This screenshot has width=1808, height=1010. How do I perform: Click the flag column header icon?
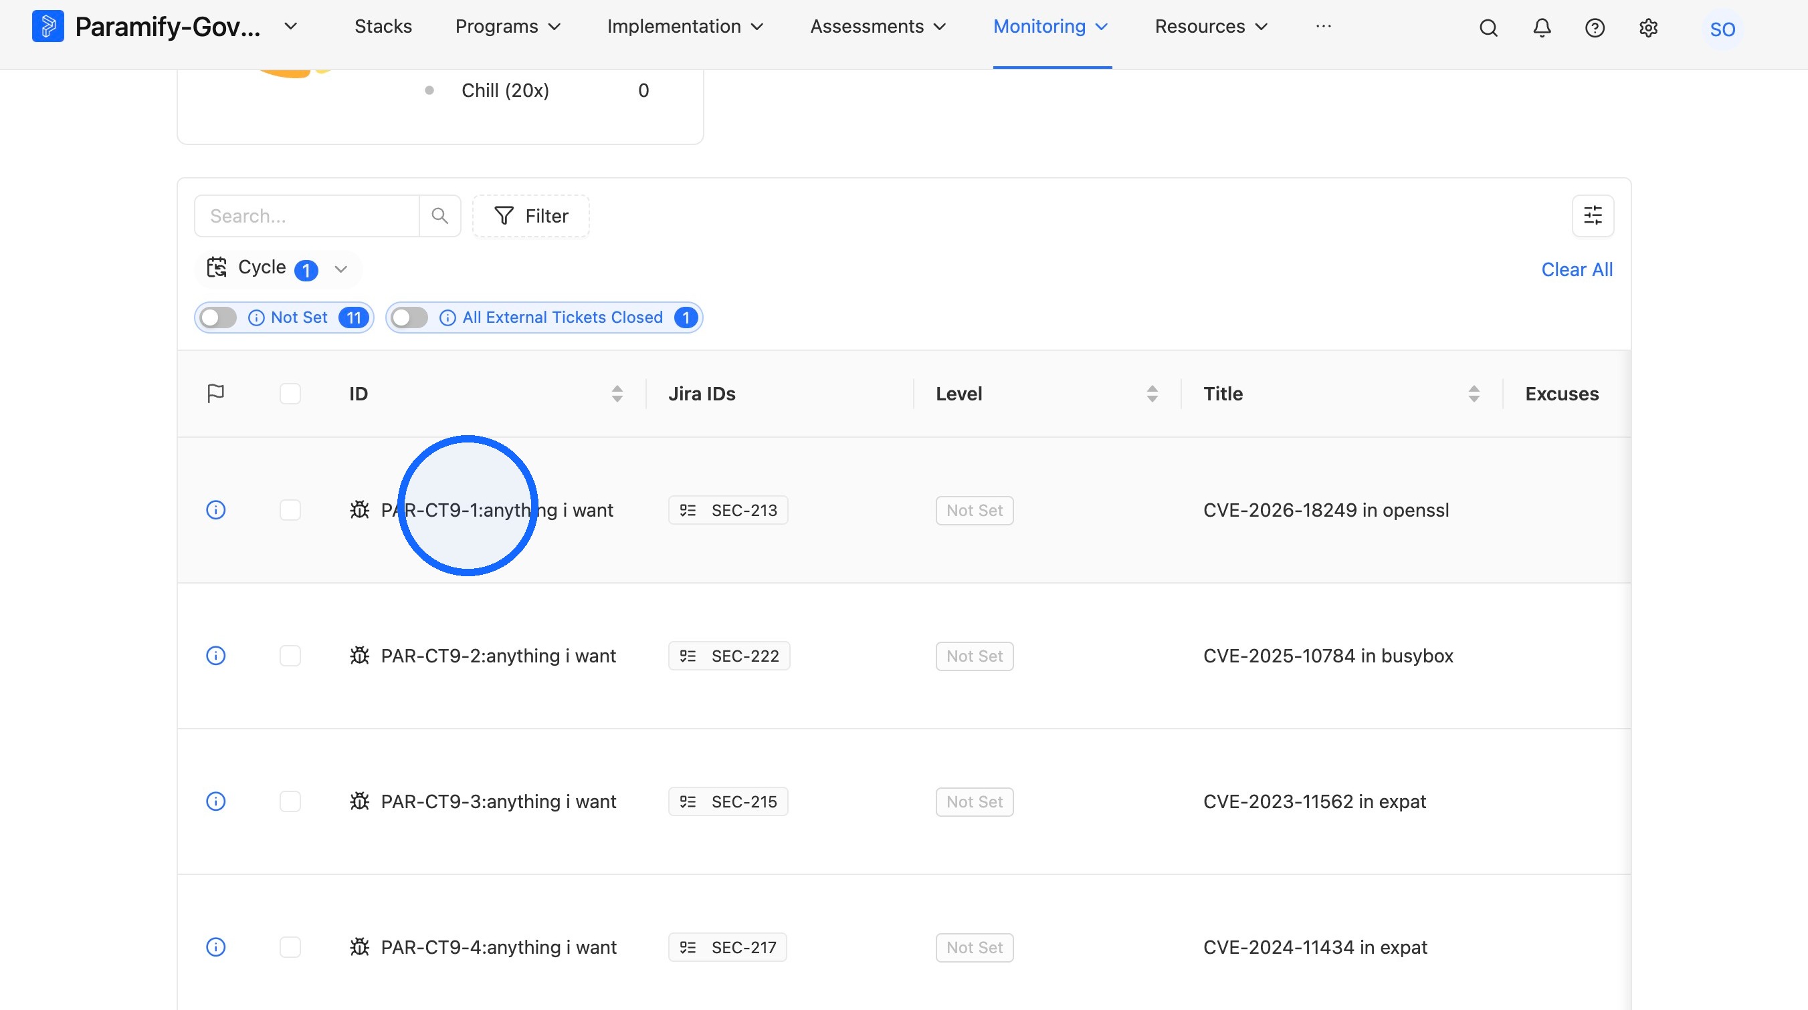tap(215, 394)
